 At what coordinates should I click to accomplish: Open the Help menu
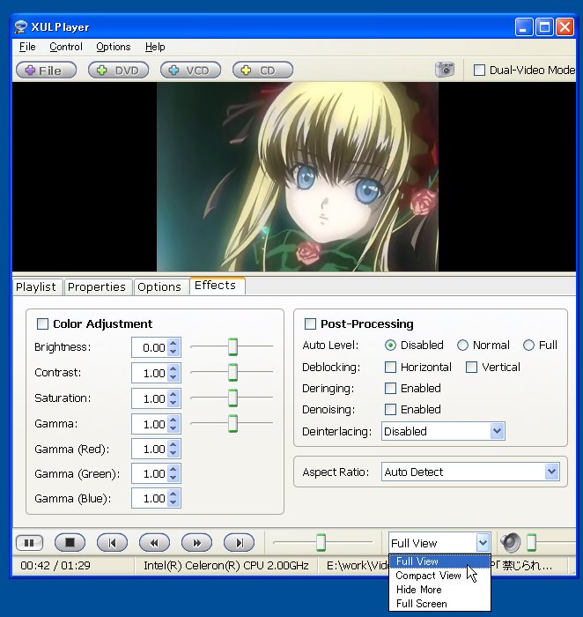pyautogui.click(x=155, y=47)
